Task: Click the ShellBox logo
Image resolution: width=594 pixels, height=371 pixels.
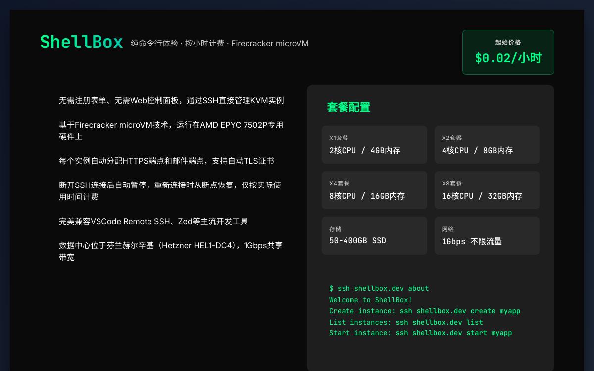Action: tap(81, 43)
